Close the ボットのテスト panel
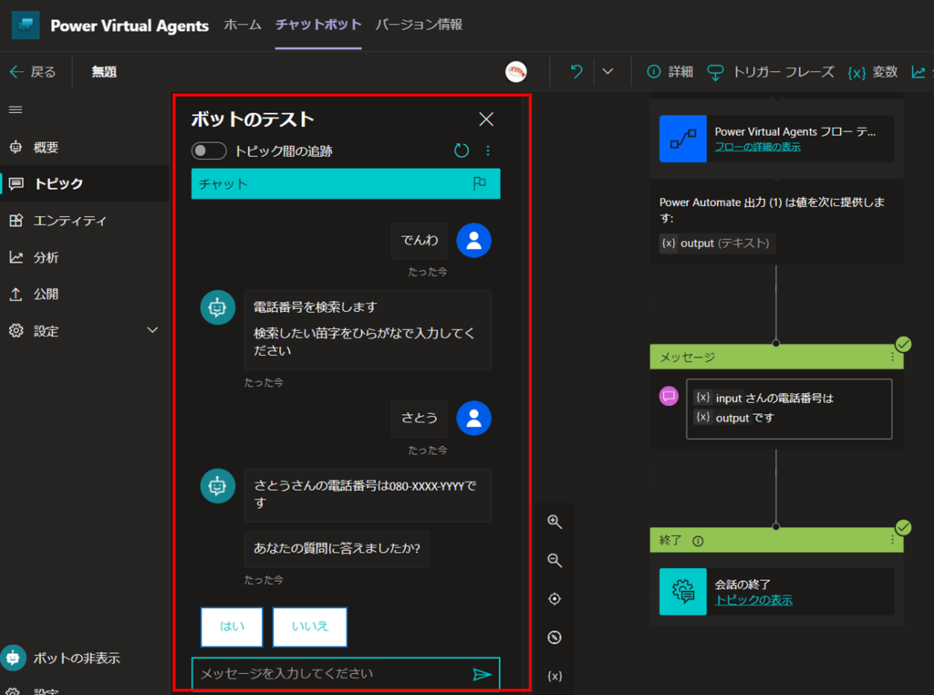This screenshot has width=934, height=695. pyautogui.click(x=486, y=119)
